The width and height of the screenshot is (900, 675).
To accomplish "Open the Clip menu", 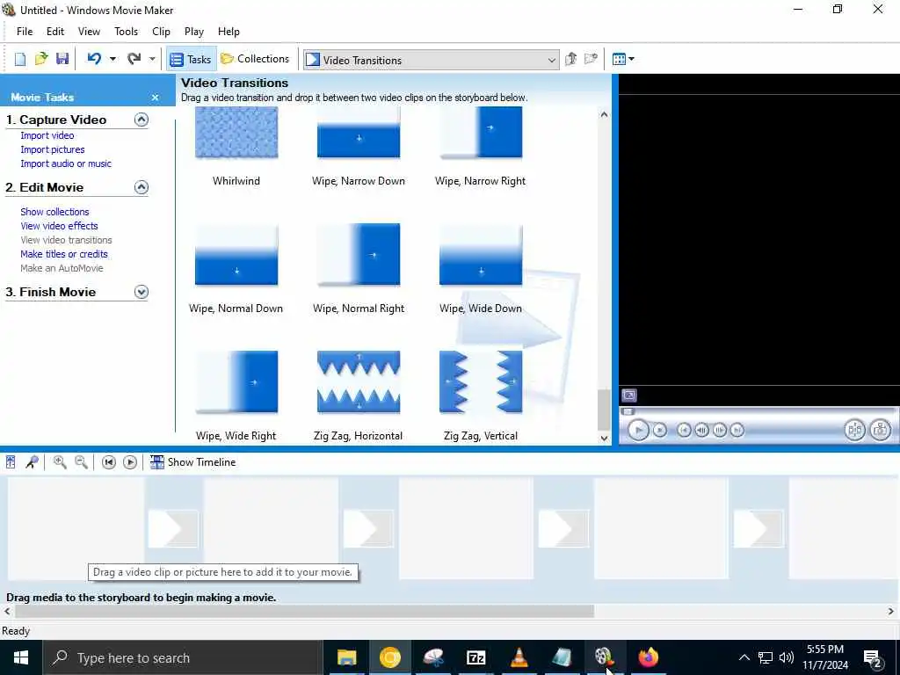I will tap(162, 32).
